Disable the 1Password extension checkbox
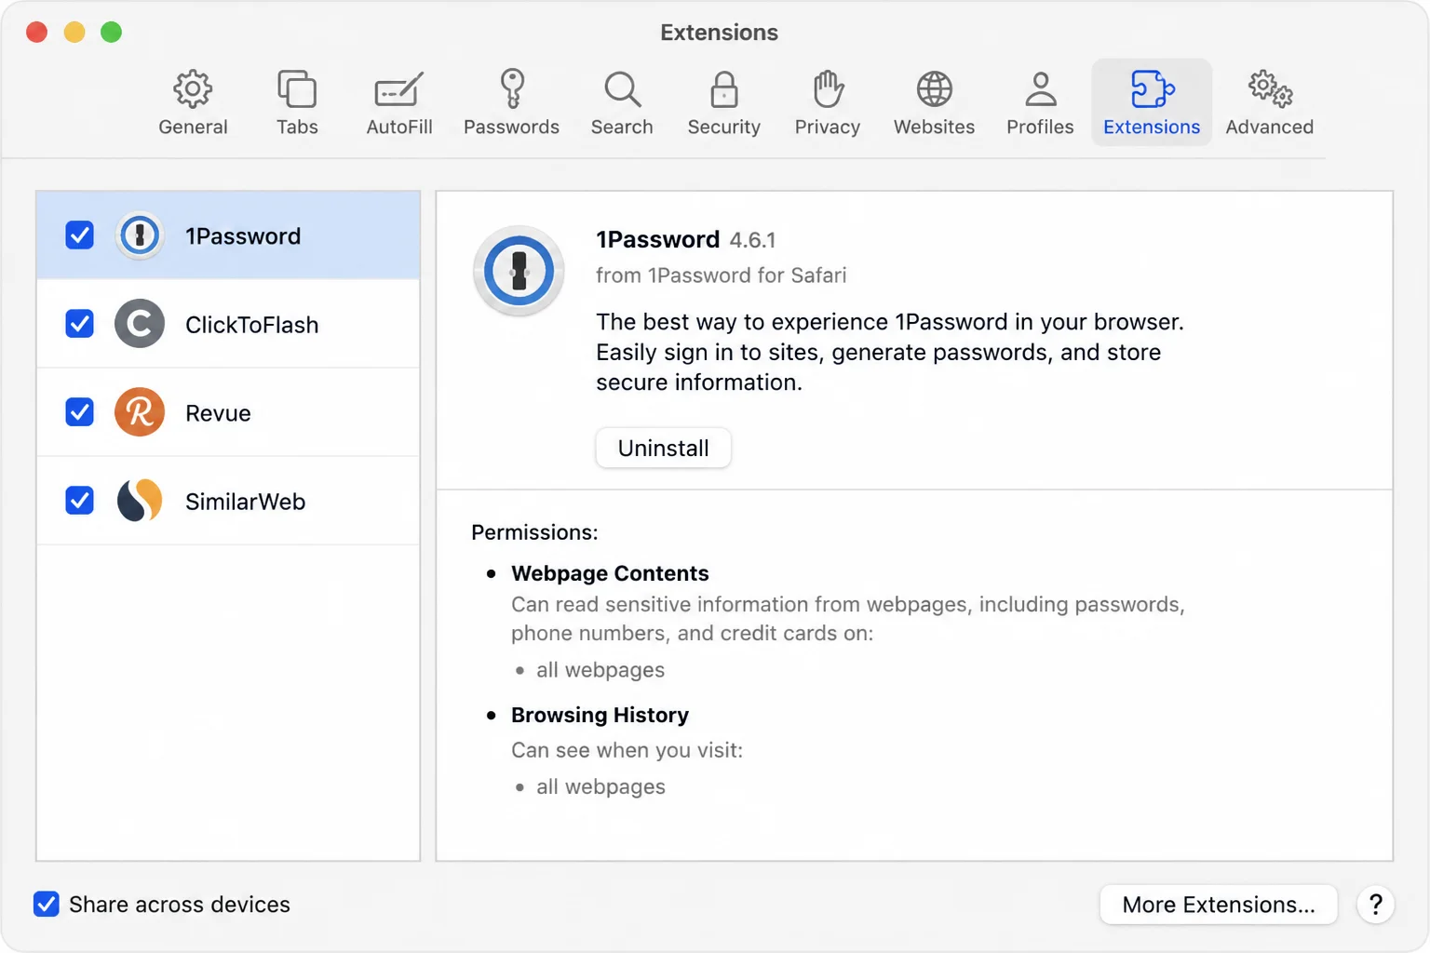The image size is (1430, 953). coord(80,235)
